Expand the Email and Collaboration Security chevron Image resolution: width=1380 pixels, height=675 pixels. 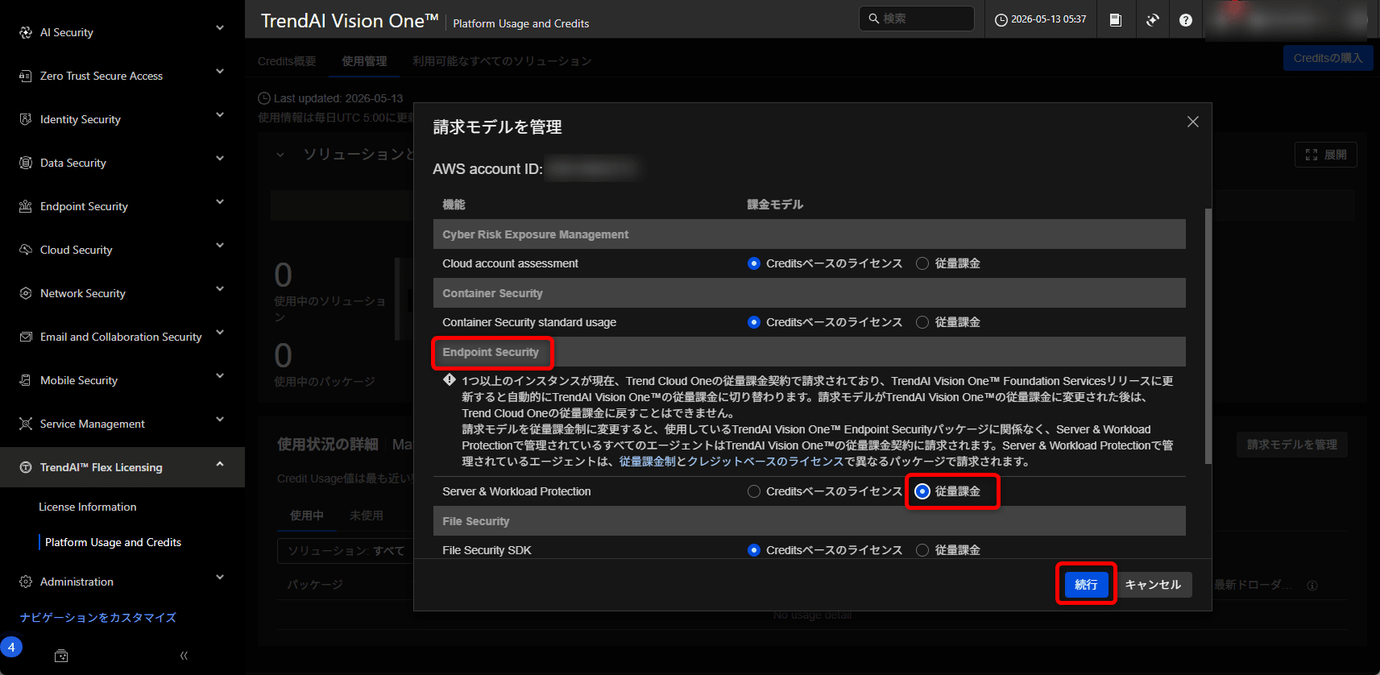[x=220, y=333]
